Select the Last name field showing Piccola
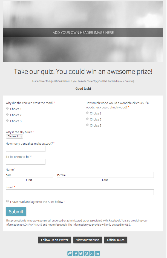This screenshot has width=167, height=258. (105, 175)
